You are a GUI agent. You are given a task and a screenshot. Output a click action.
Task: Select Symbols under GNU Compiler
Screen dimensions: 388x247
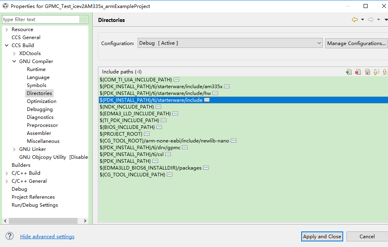[36, 85]
